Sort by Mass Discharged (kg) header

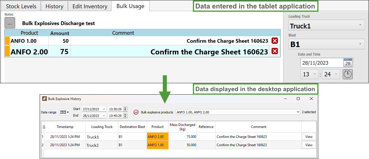183,127
